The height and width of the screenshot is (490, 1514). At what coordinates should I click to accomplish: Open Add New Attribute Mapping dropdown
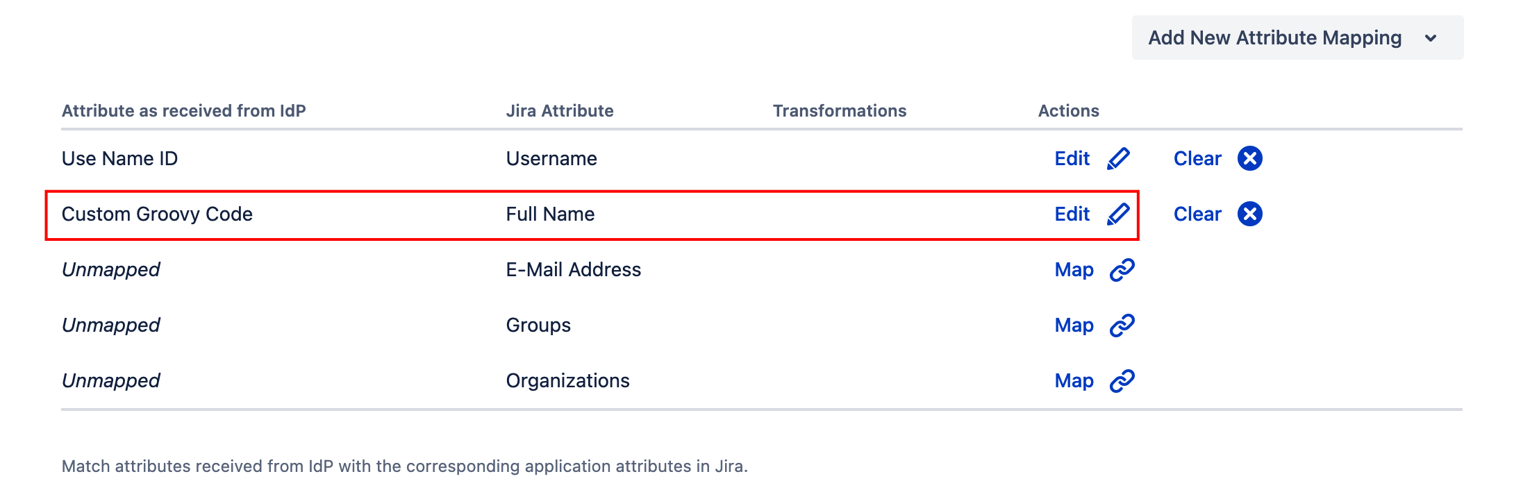pyautogui.click(x=1297, y=37)
